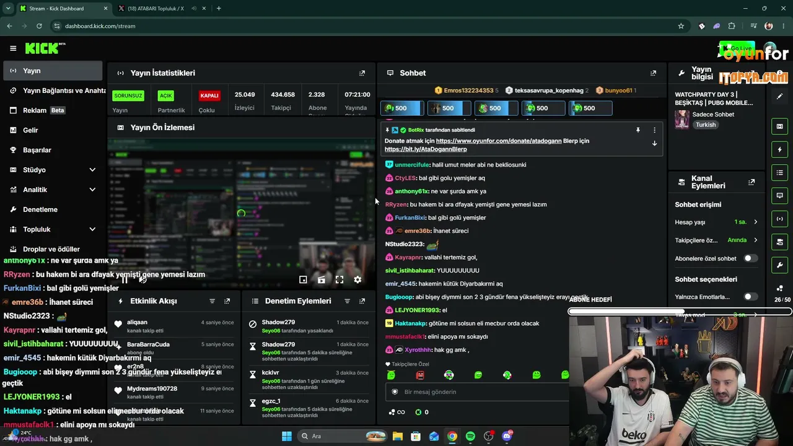Open the chat identity icon in message box
The width and height of the screenshot is (793, 446).
click(395, 391)
